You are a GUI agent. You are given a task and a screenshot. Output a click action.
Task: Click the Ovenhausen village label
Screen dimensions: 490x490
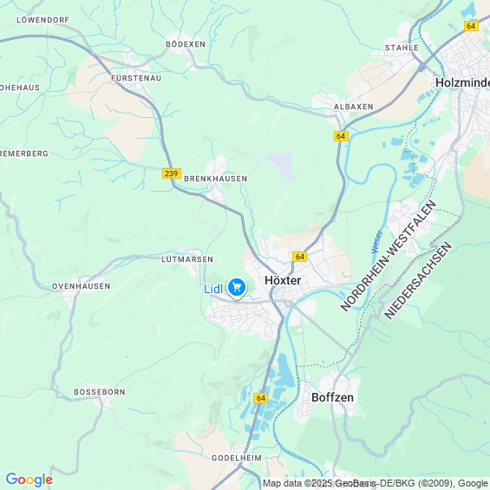click(81, 286)
